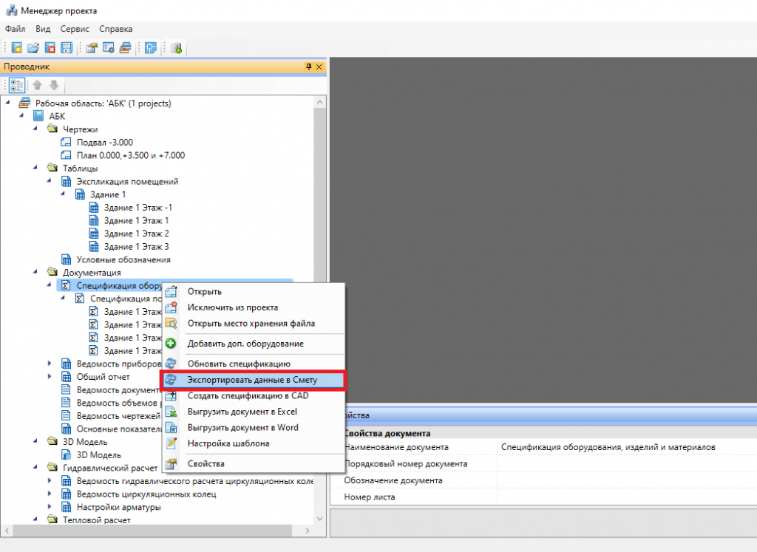757x552 pixels.
Task: Open the print tool in the toolbar
Action: [x=124, y=47]
